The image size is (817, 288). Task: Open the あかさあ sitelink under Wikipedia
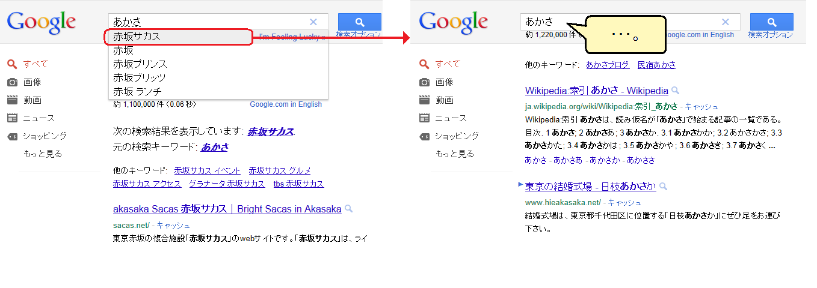[x=568, y=160]
